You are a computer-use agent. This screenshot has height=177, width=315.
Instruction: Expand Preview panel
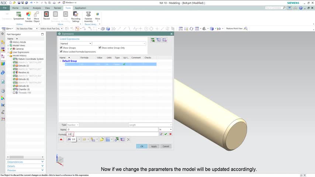25,170
